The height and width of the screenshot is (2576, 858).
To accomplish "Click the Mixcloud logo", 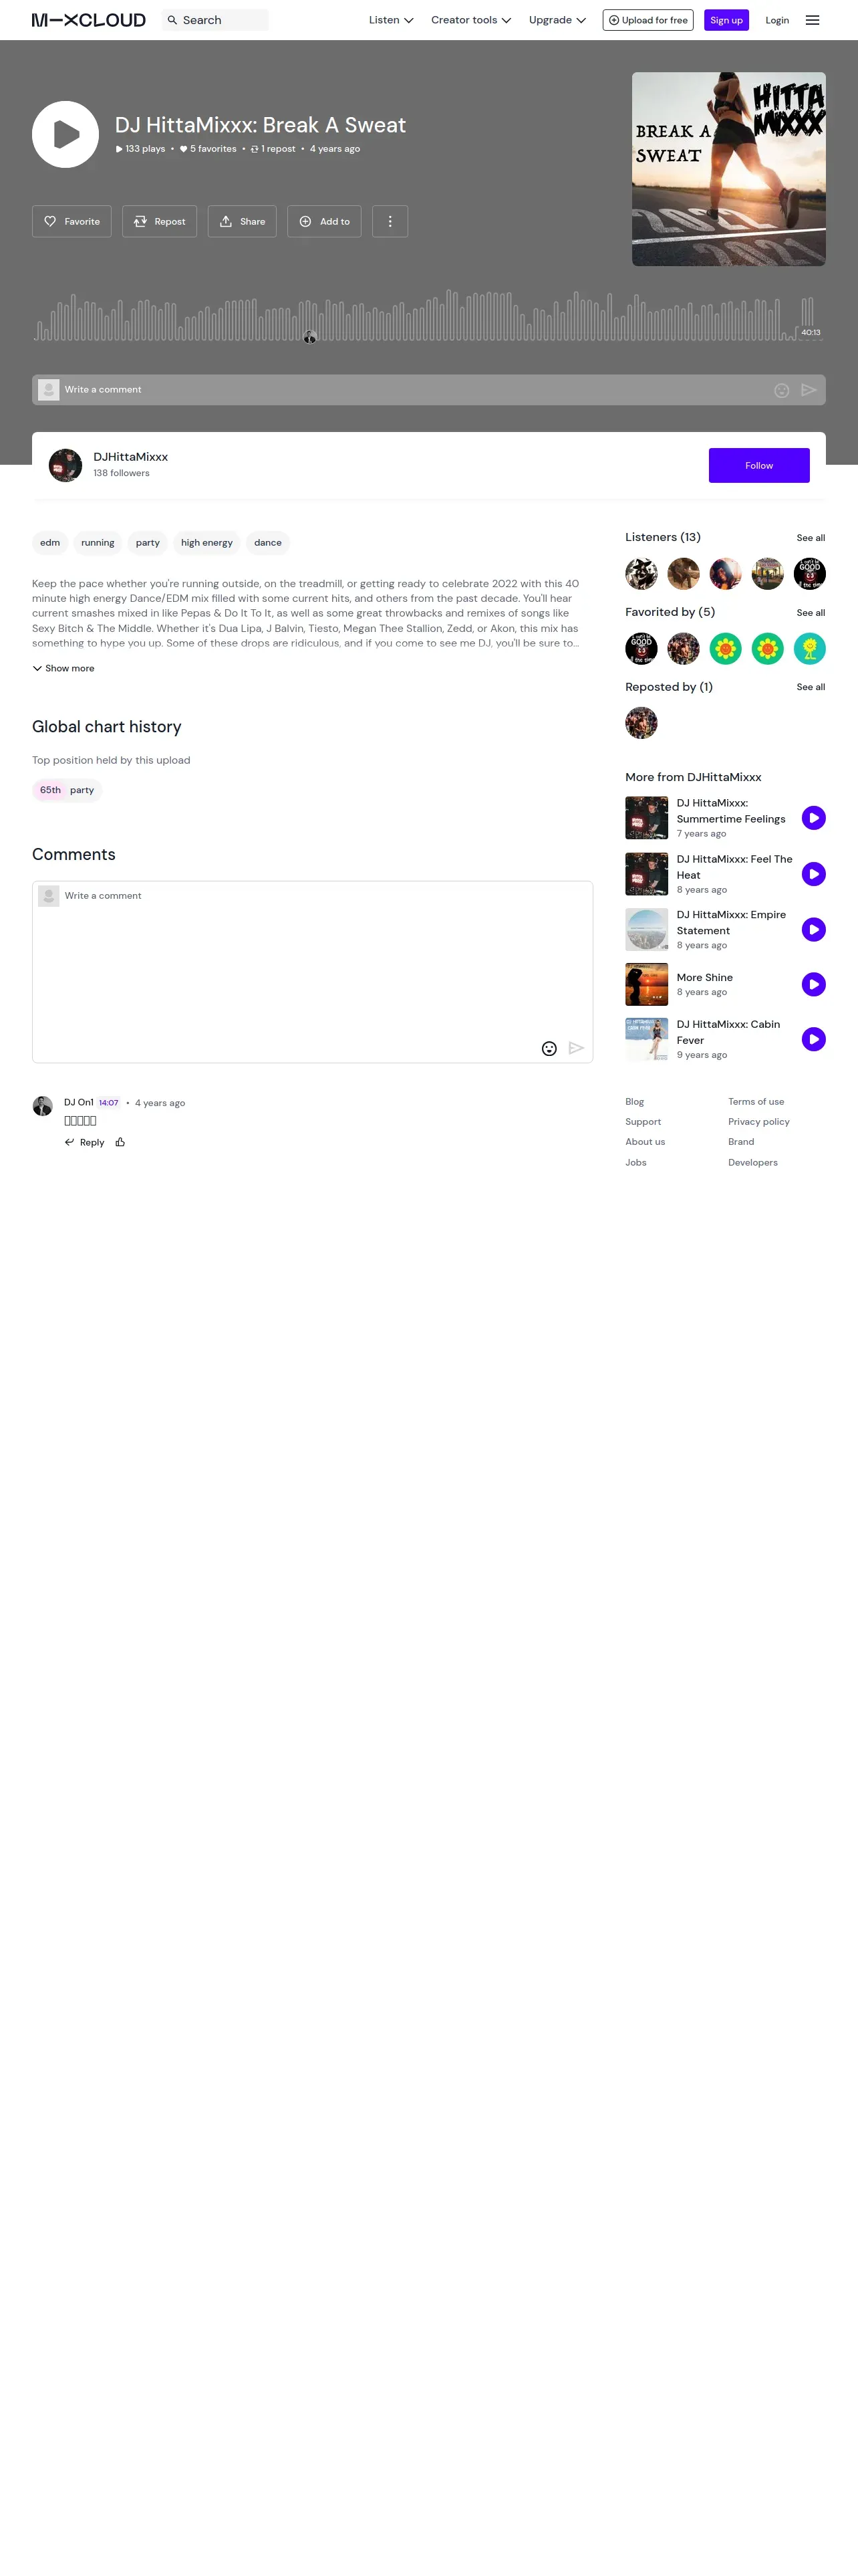I will (89, 20).
